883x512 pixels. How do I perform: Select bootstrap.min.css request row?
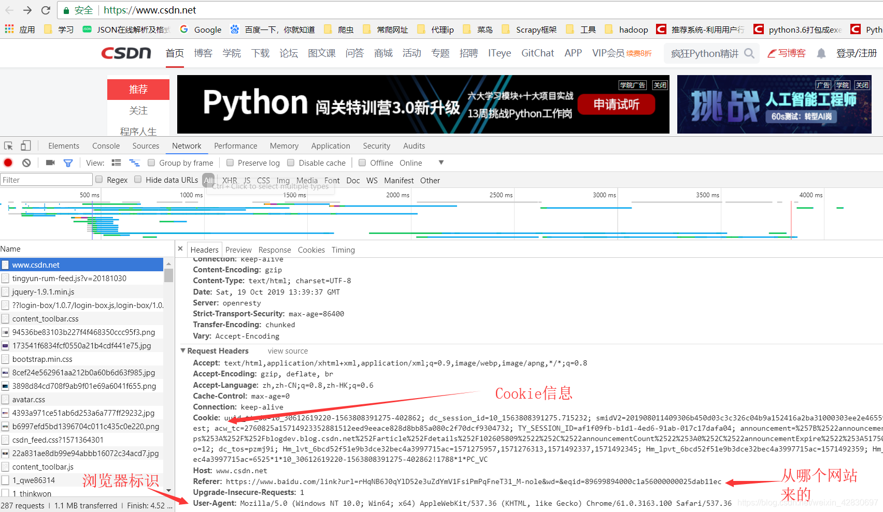pyautogui.click(x=82, y=359)
